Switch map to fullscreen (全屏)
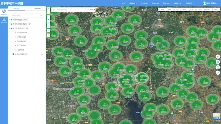 191,10
